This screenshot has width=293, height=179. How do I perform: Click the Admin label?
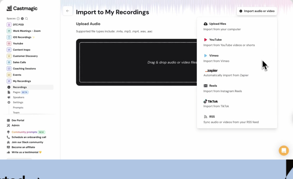coord(15,125)
